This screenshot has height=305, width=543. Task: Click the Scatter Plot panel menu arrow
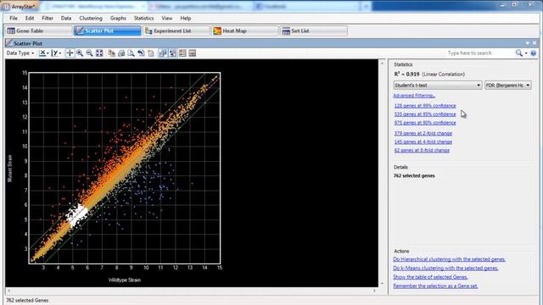(528, 43)
